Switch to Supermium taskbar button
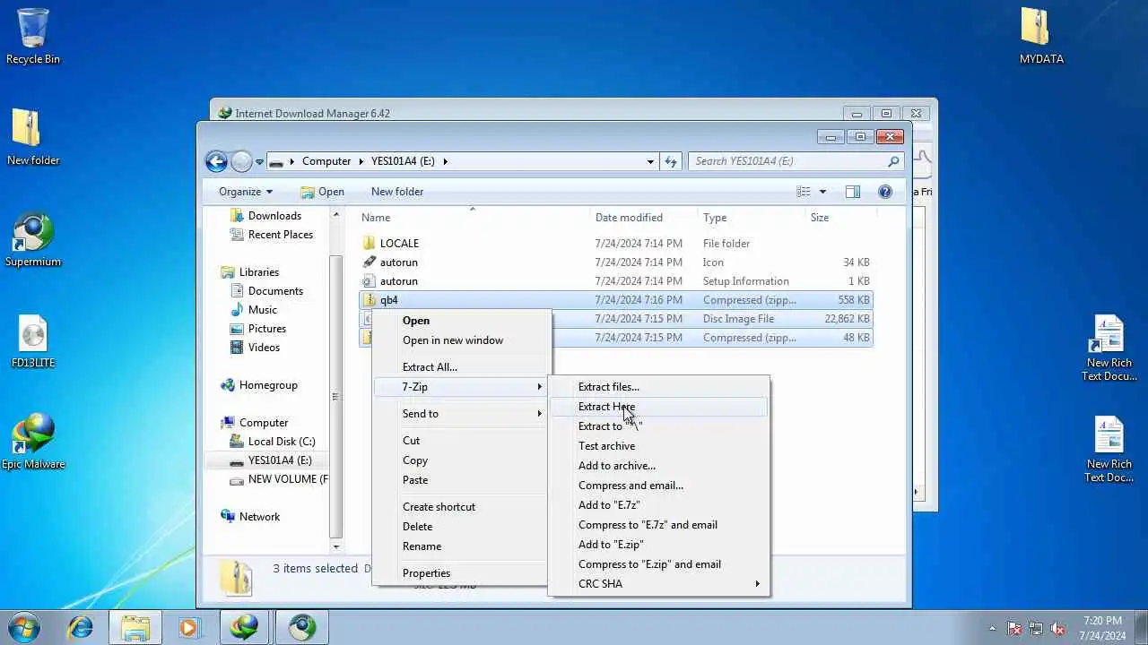This screenshot has height=645, width=1148. point(302,627)
